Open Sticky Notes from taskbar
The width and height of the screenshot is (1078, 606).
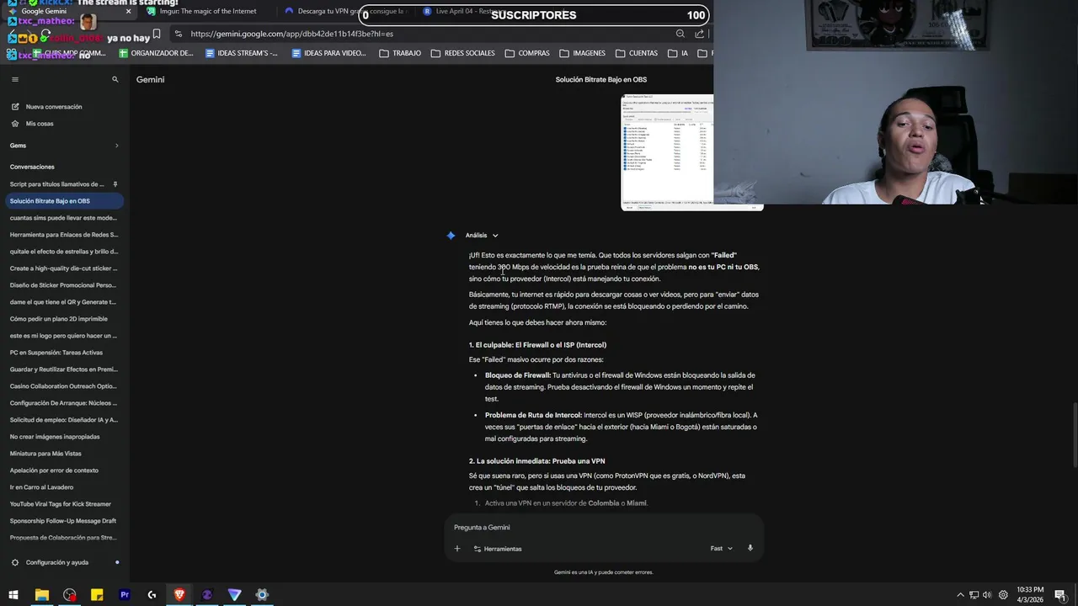pos(97,595)
